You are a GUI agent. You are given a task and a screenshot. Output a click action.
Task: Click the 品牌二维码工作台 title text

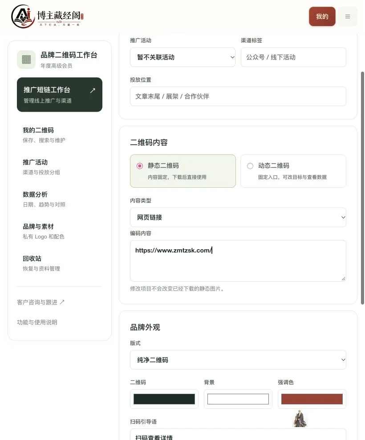(69, 55)
